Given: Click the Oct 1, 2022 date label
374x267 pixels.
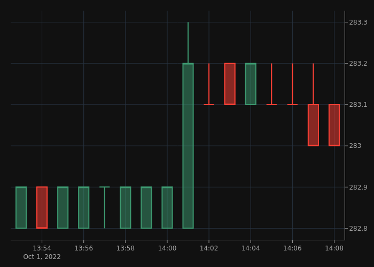Looking at the screenshot, I should [42, 257].
